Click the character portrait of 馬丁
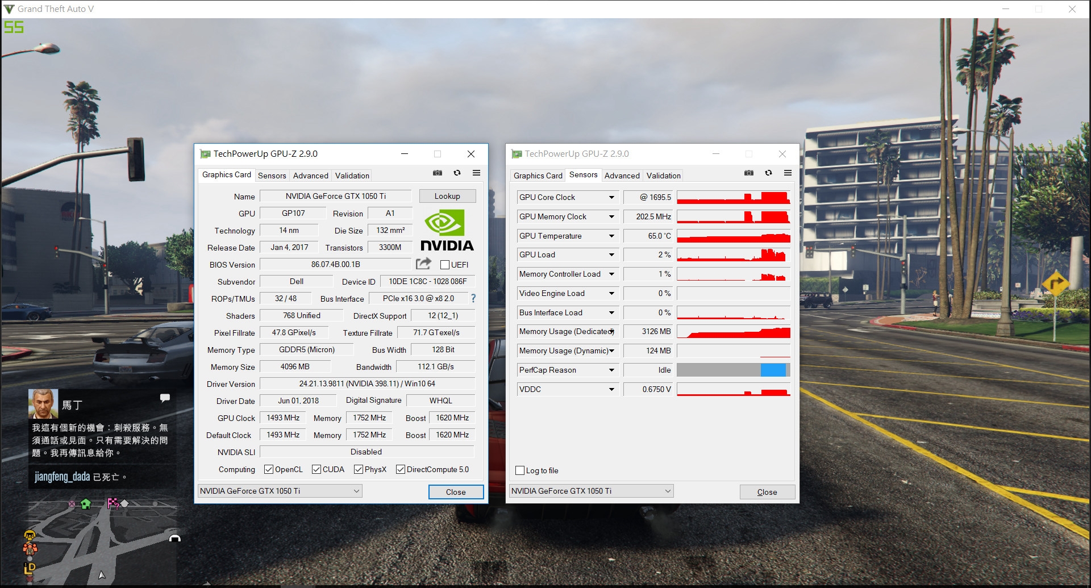This screenshot has height=588, width=1091. click(x=43, y=403)
